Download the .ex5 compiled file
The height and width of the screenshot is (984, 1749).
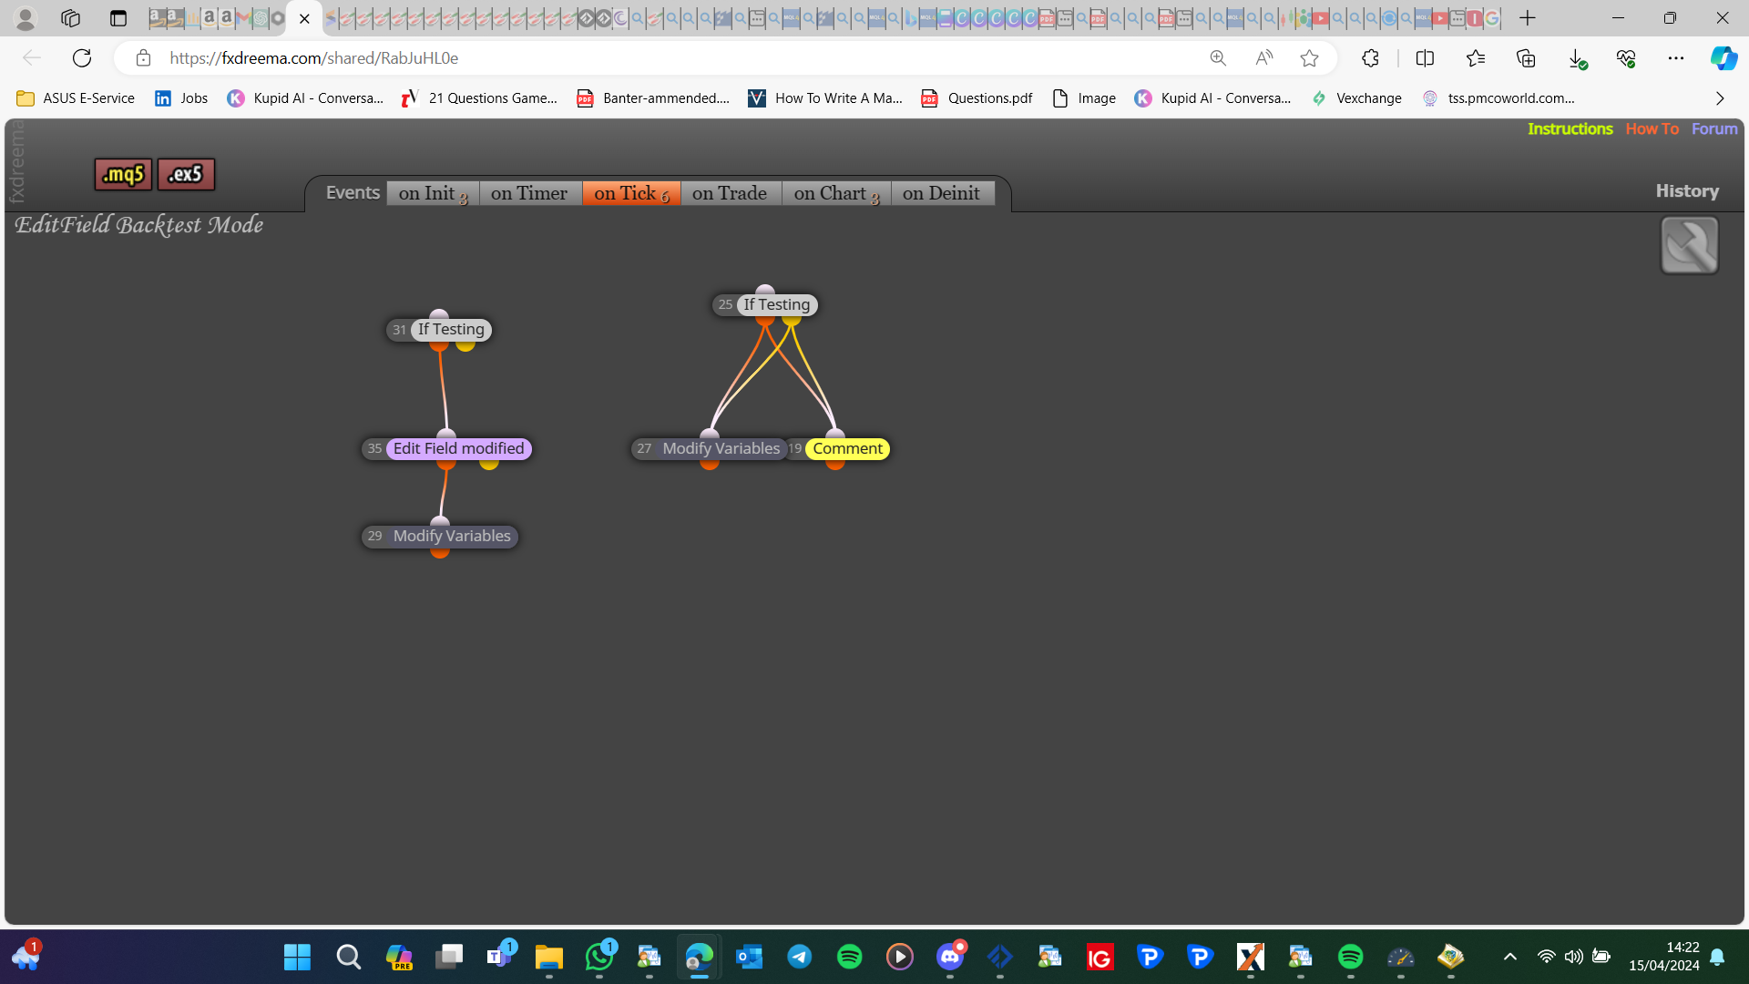pyautogui.click(x=186, y=174)
